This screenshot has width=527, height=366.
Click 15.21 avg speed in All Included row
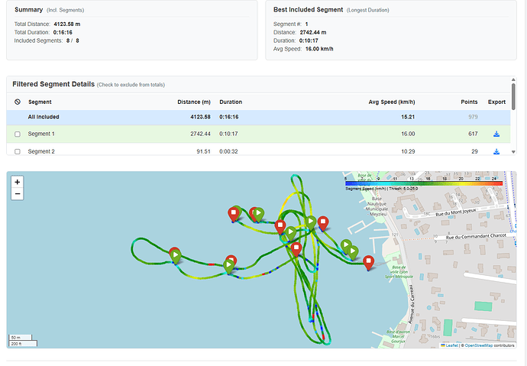pos(408,117)
